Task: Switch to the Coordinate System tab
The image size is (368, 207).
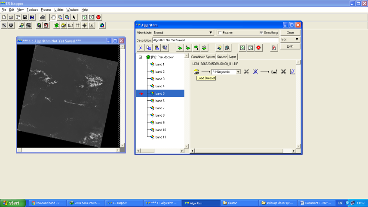Action: pyautogui.click(x=203, y=57)
